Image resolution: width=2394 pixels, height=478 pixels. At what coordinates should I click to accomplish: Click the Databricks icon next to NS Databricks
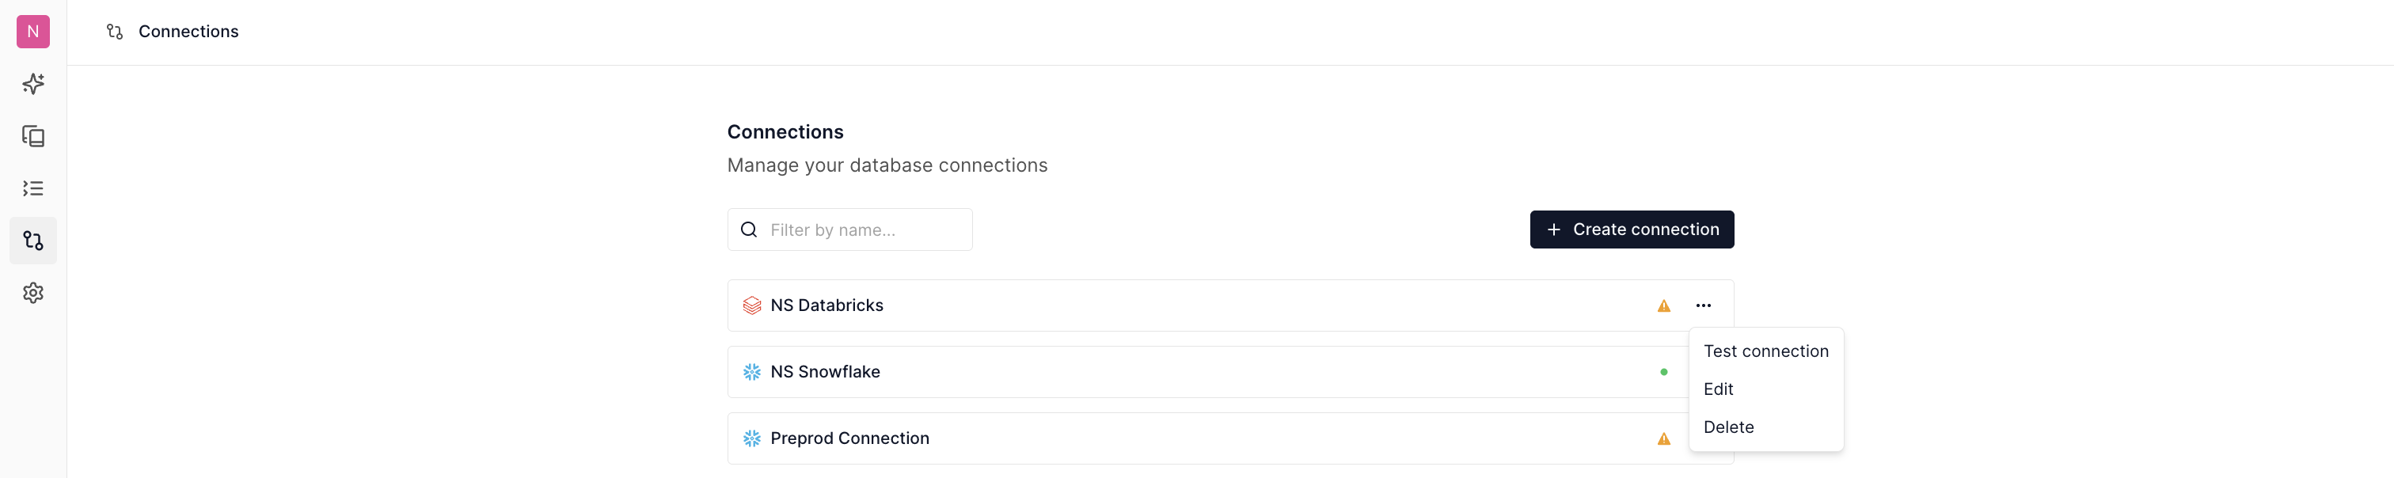point(751,305)
